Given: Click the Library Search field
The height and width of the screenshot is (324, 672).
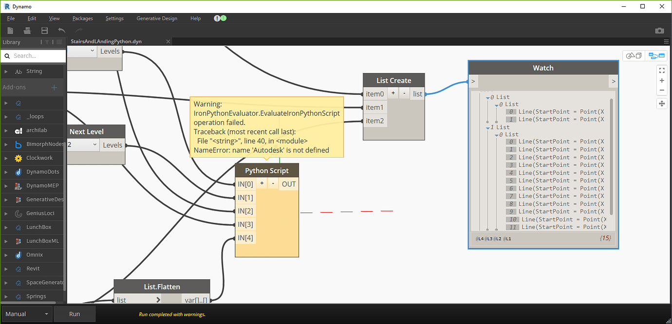Looking at the screenshot, I should pos(33,55).
